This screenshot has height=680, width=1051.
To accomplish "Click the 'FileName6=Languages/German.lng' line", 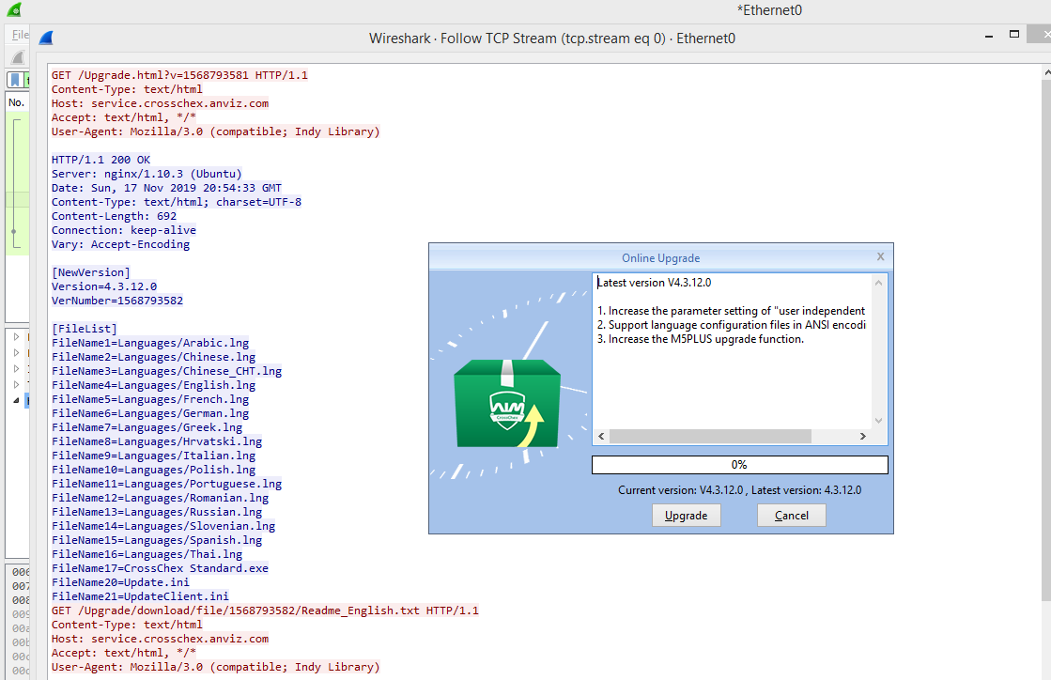I will (x=150, y=412).
